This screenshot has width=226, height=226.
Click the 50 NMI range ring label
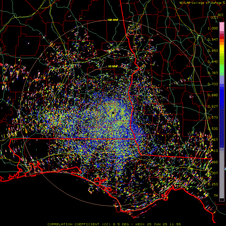[113, 67]
